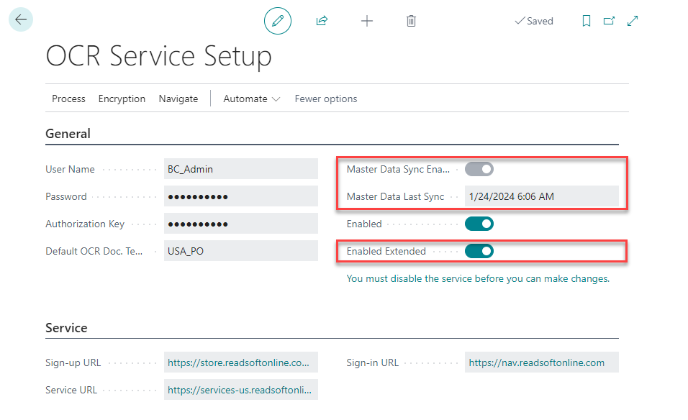Click the expand to full screen icon
Viewport: 688px width, 420px height.
point(633,21)
